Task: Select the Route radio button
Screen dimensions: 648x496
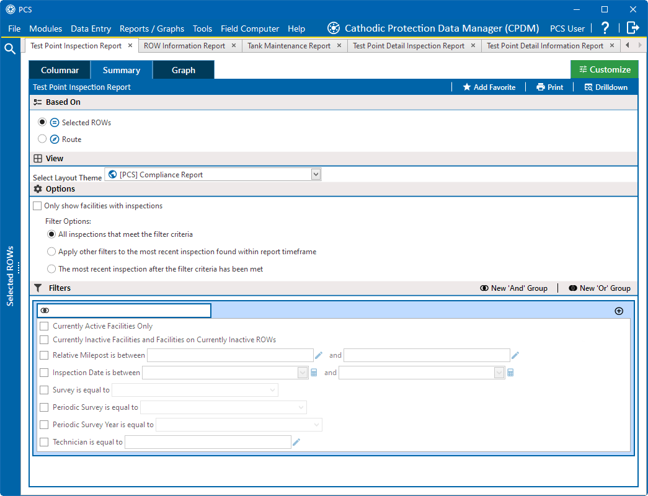Action: (x=42, y=139)
